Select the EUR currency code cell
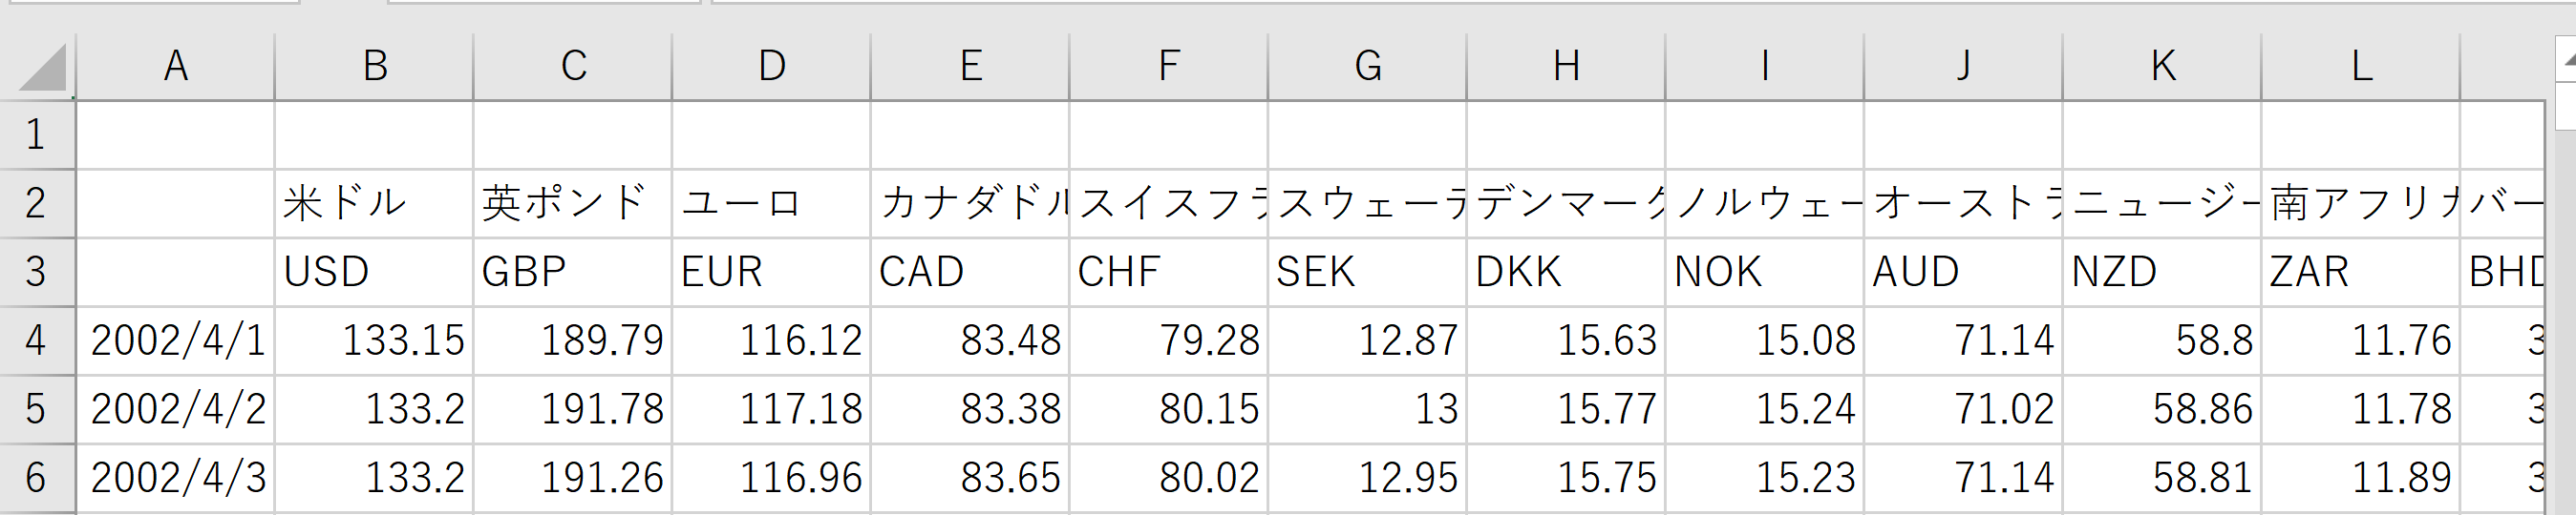The width and height of the screenshot is (2576, 515). 771,272
